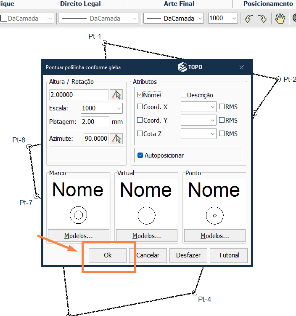Click the Virtual circle symbol preview
This screenshot has height=316, width=296.
click(x=146, y=215)
